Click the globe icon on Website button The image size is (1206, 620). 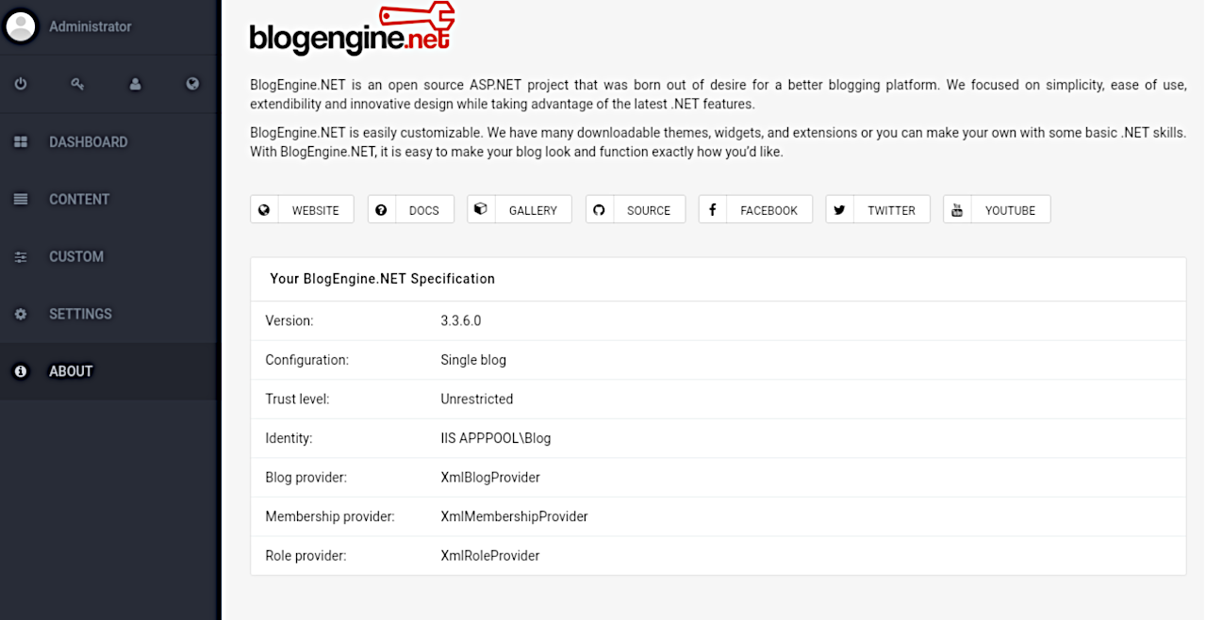[264, 210]
